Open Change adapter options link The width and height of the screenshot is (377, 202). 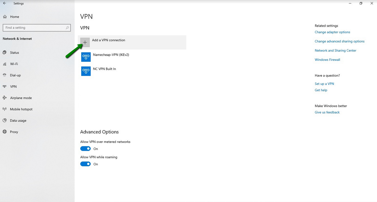[332, 32]
